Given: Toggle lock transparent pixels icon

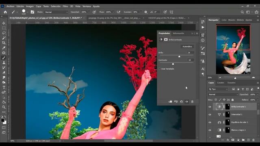Looking at the screenshot, I should 216,100.
